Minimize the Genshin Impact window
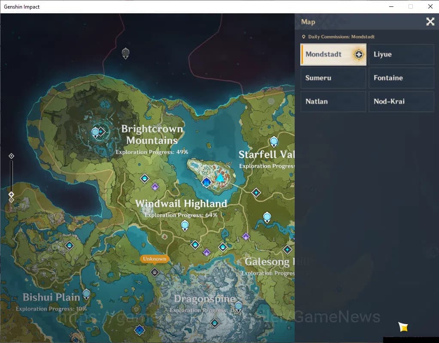The width and height of the screenshot is (439, 343). [391, 6]
